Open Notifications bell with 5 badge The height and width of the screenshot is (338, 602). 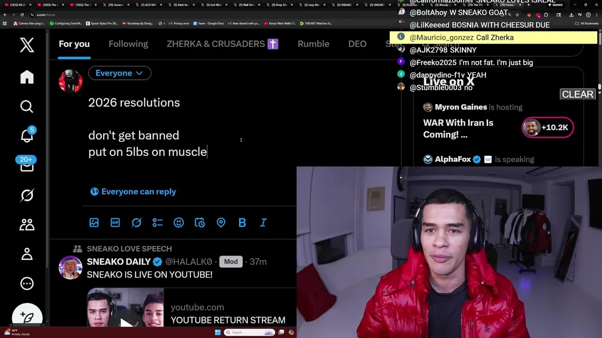click(x=27, y=135)
